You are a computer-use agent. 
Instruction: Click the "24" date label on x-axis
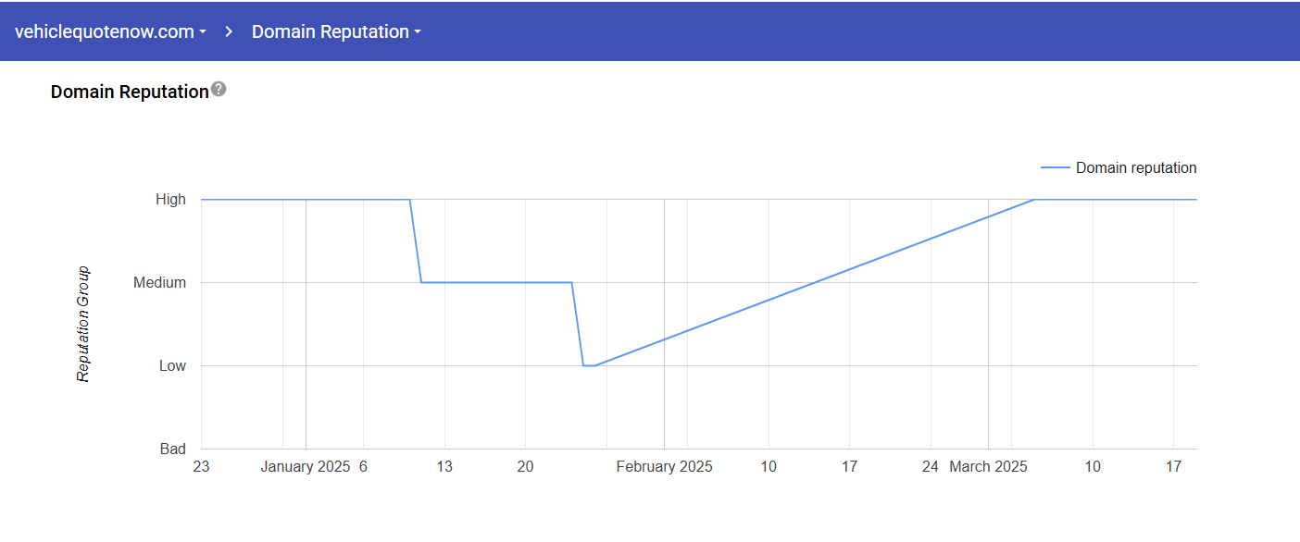tap(931, 467)
